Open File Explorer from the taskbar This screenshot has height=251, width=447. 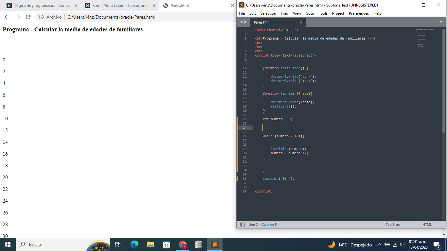point(150,244)
